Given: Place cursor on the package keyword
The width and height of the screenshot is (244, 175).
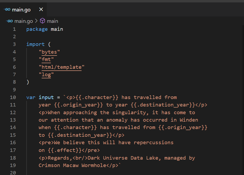Looking at the screenshot, I should point(37,29).
